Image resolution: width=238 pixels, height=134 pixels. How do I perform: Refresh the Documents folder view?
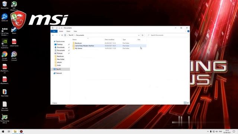(142, 35)
